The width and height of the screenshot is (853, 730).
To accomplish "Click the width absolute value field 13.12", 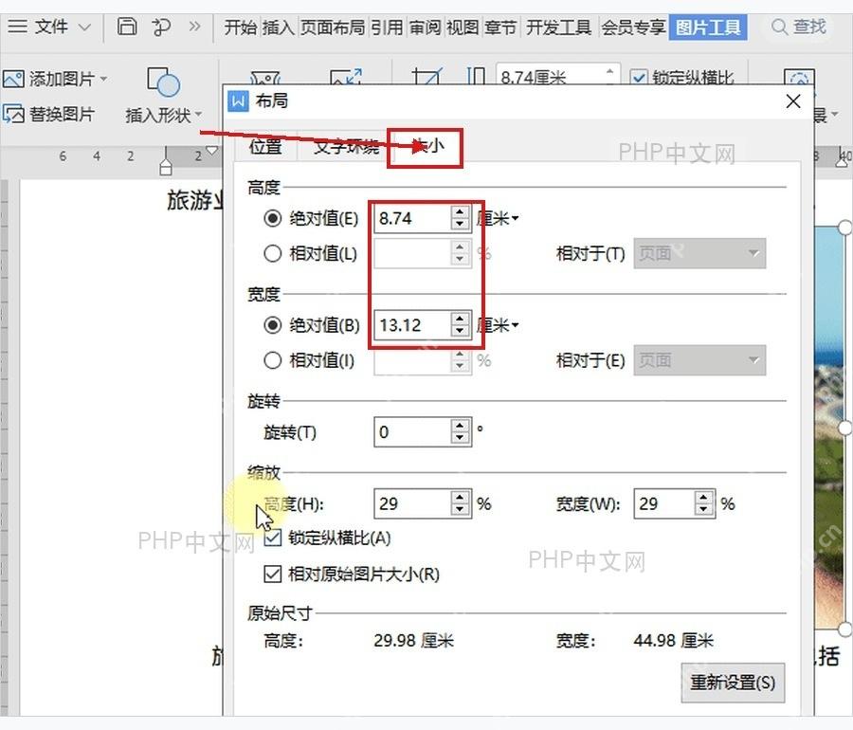I will pos(412,325).
